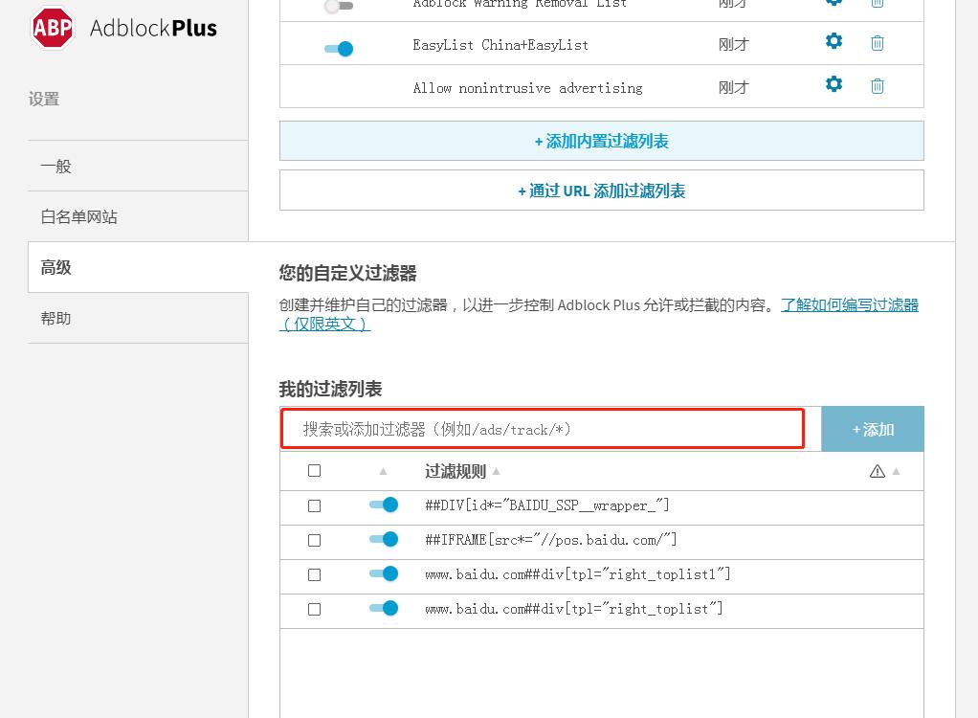
Task: Delete Adblock Warning Removal List via trash icon
Action: click(877, 3)
